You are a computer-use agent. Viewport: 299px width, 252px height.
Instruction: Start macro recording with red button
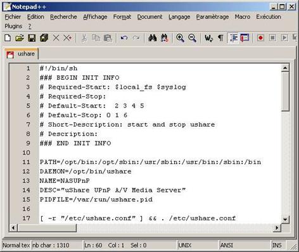point(260,38)
